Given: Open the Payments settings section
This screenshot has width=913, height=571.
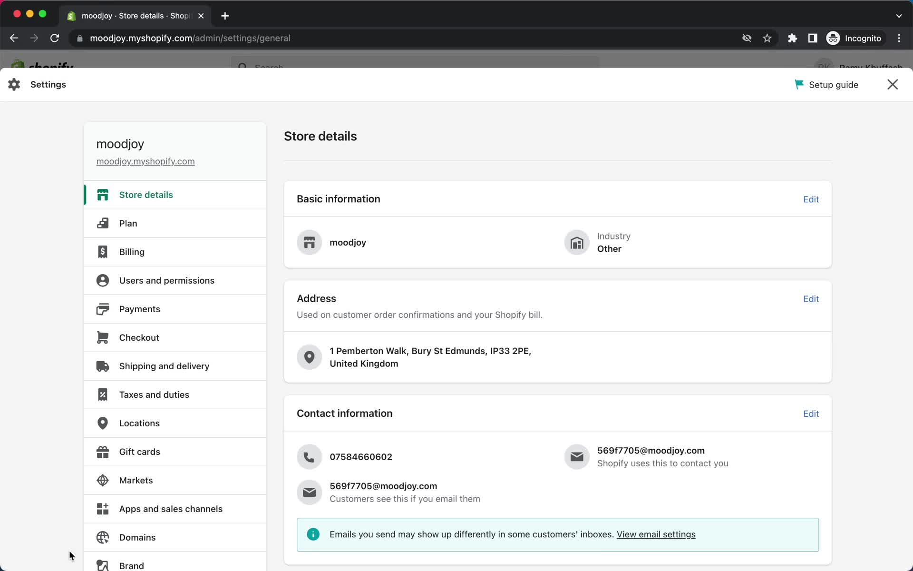Looking at the screenshot, I should 175,309.
